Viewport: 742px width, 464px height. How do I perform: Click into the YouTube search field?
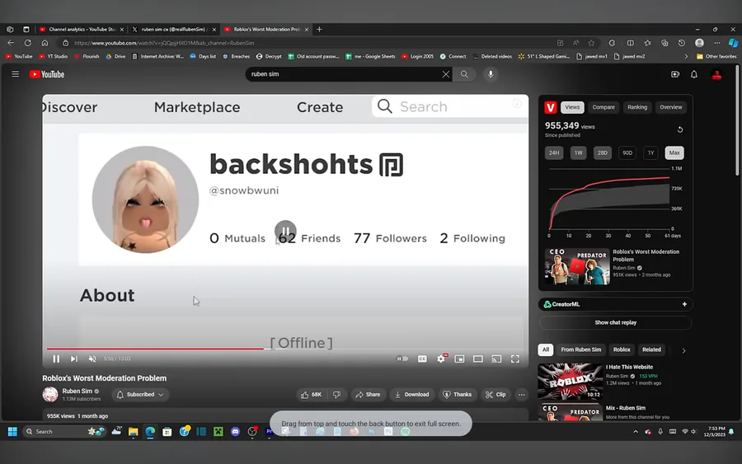coord(343,74)
